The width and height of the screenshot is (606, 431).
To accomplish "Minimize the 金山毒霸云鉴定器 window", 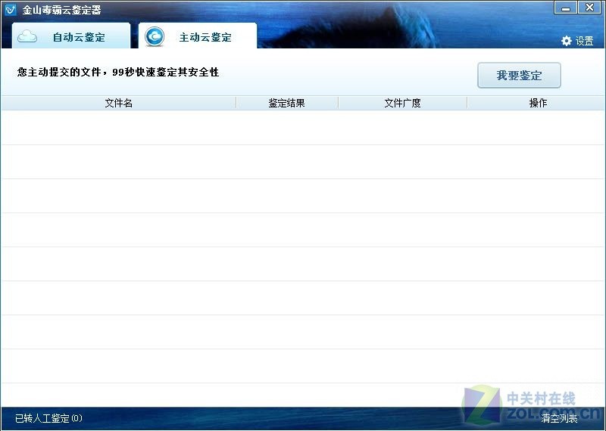I will tap(566, 8).
